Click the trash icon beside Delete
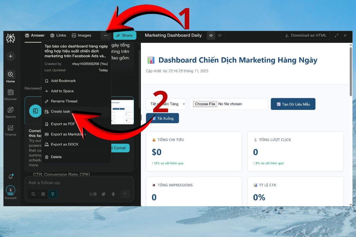This screenshot has height=237, width=356. [47, 157]
